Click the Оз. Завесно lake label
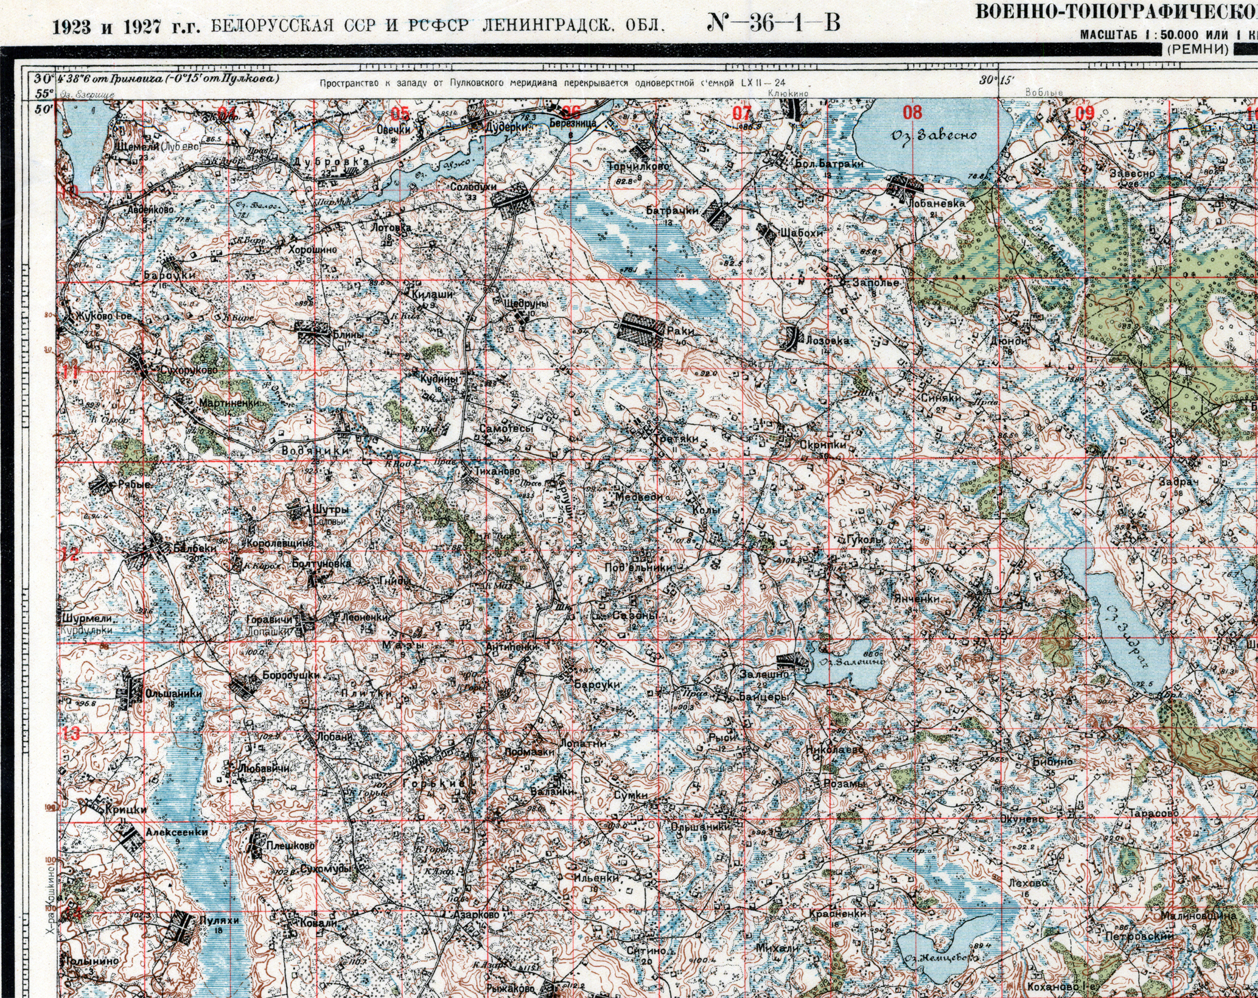Viewport: 1258px width, 998px height. [934, 136]
